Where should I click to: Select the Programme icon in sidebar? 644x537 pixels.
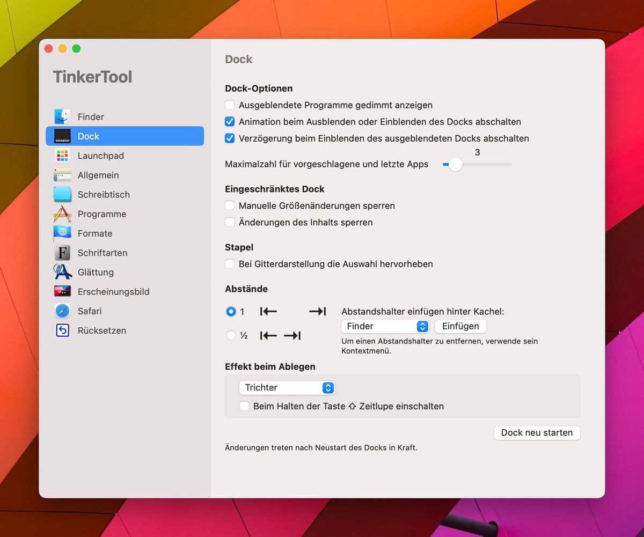[62, 214]
